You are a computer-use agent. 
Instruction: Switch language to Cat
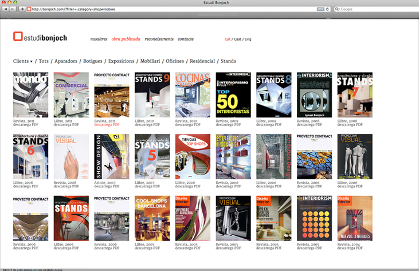(228, 40)
